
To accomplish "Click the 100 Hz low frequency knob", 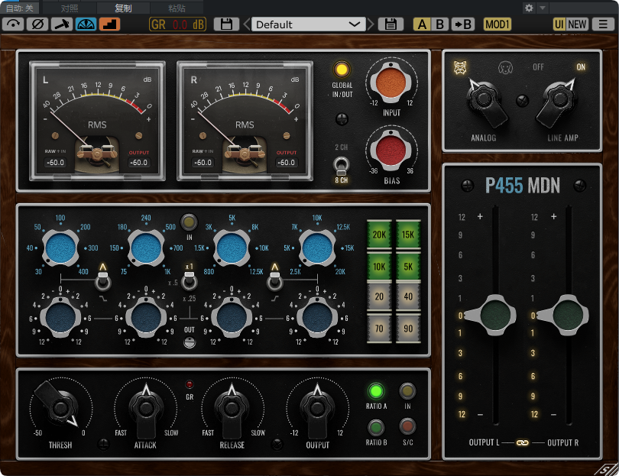I will click(x=60, y=248).
